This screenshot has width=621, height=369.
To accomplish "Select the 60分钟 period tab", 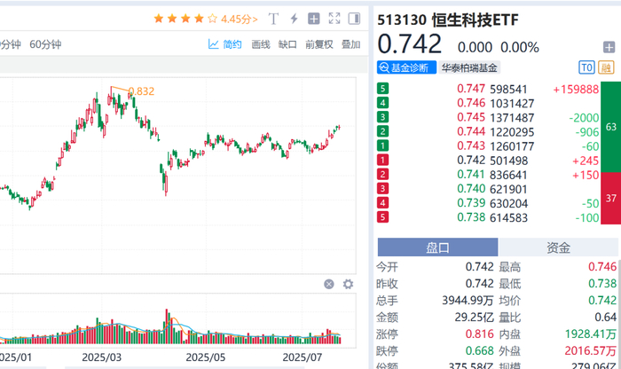I will click(45, 44).
